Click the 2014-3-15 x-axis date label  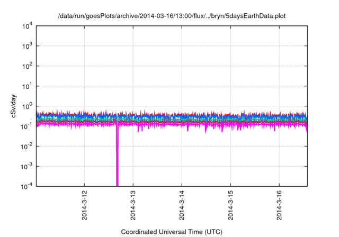(230, 205)
